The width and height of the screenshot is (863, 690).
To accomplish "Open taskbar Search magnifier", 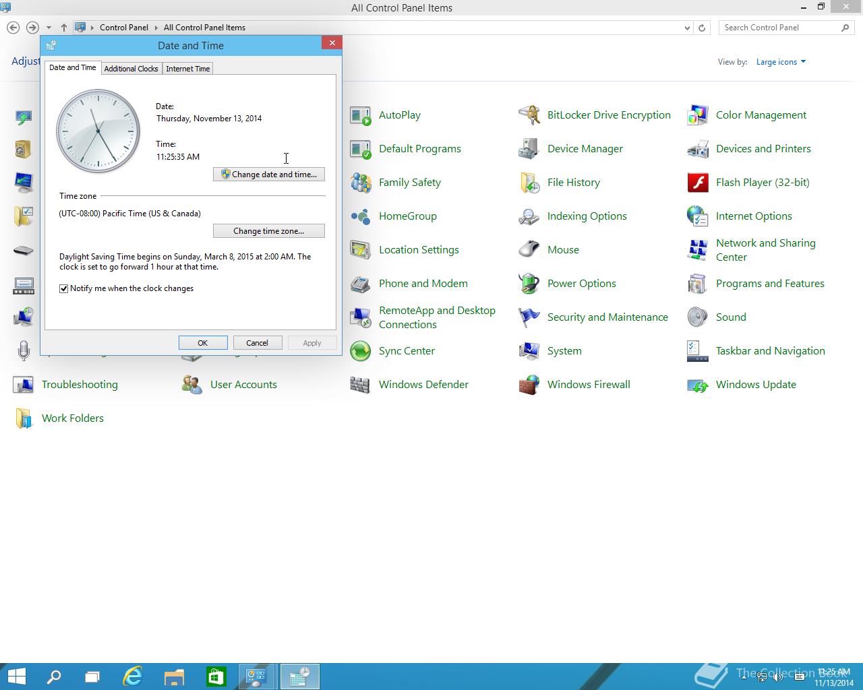I will 54,677.
